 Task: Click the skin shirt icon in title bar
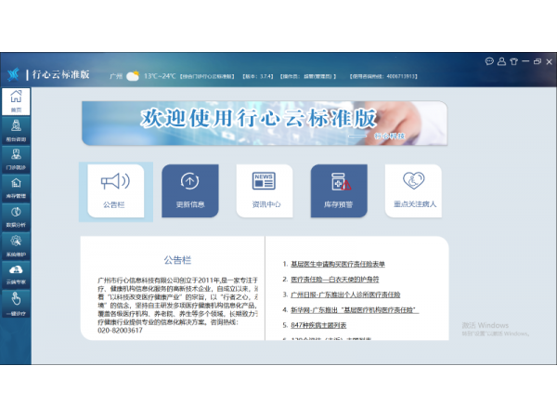point(512,61)
